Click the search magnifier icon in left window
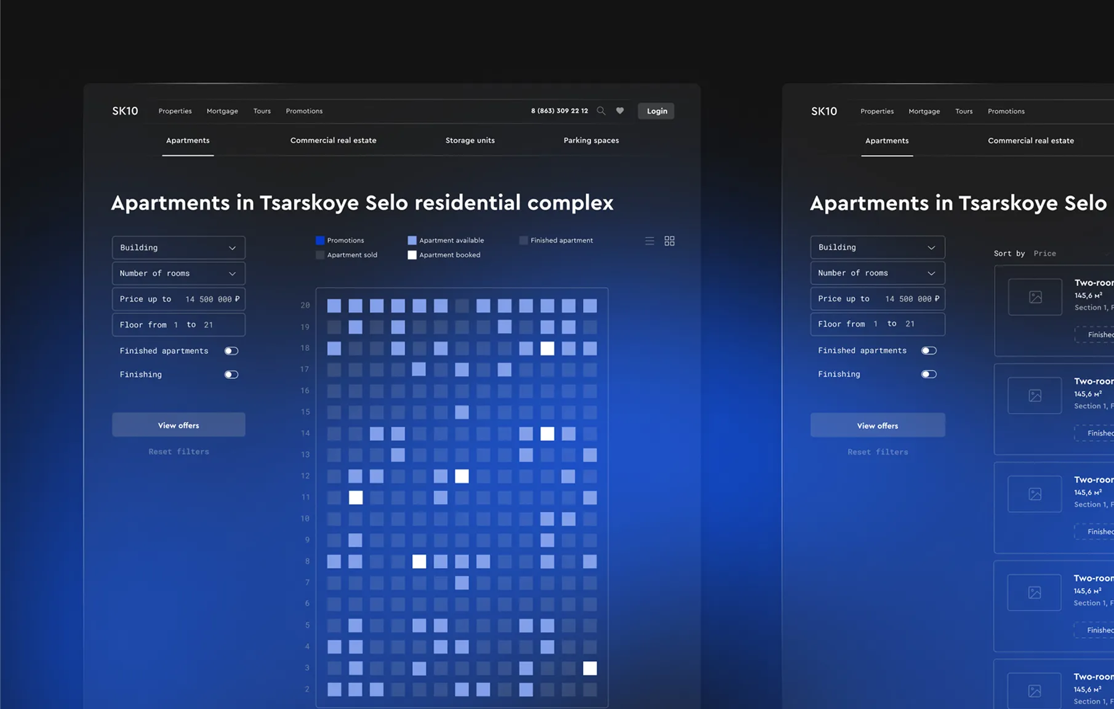This screenshot has height=709, width=1114. pos(601,111)
